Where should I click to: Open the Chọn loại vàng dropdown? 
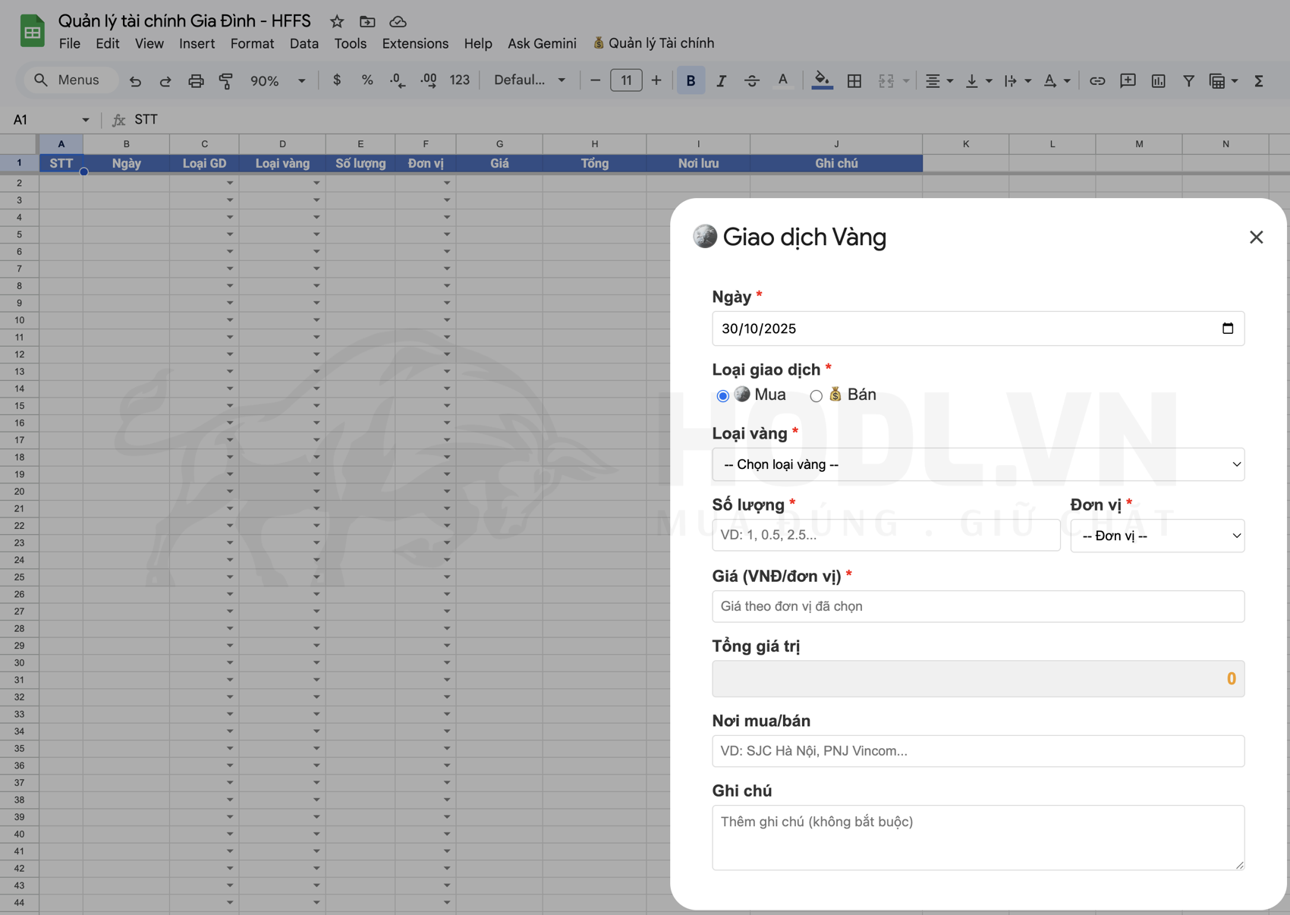pos(977,464)
